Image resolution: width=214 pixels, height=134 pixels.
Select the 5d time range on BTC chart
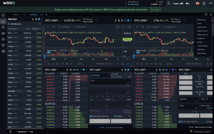pos(67,64)
